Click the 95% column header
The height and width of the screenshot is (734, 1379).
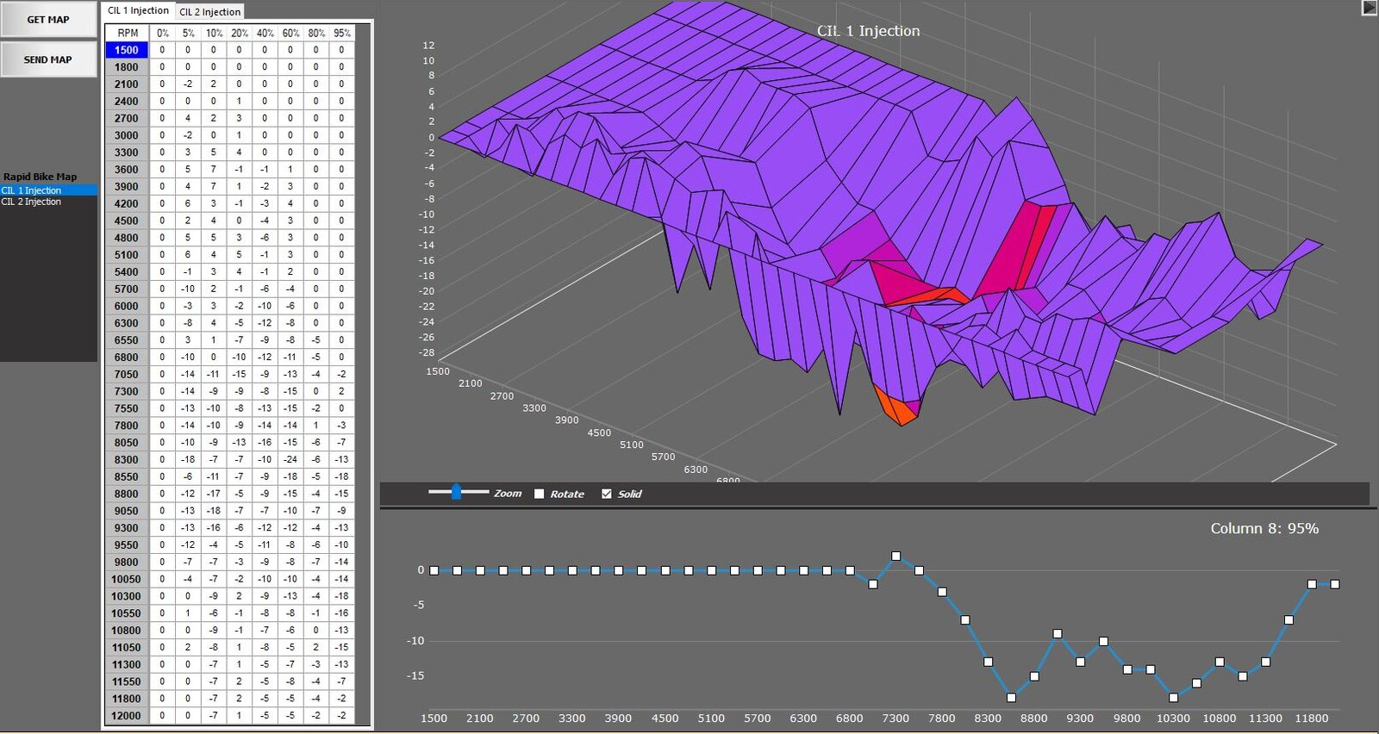342,33
